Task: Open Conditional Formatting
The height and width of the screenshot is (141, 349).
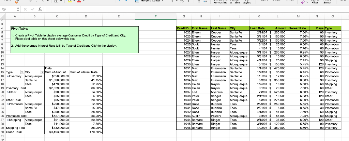Action: (x=221, y=2)
